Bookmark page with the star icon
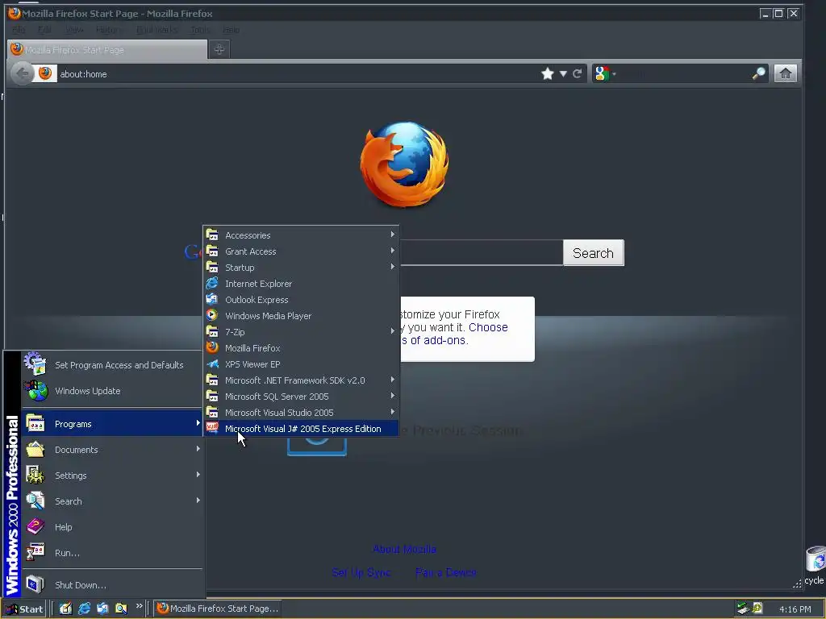 tap(548, 73)
